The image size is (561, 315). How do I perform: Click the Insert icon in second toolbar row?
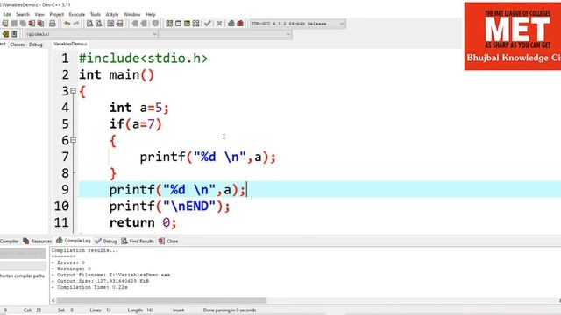pos(5,34)
